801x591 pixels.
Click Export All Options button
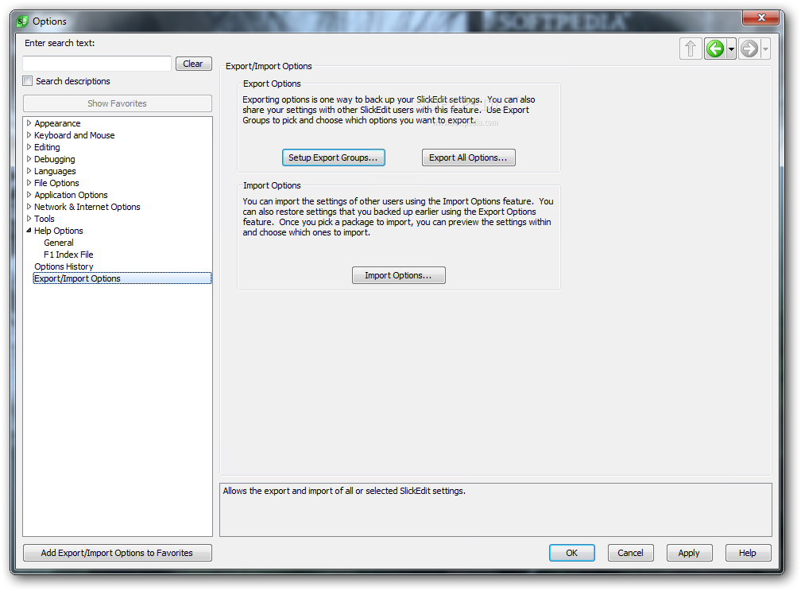tap(469, 157)
